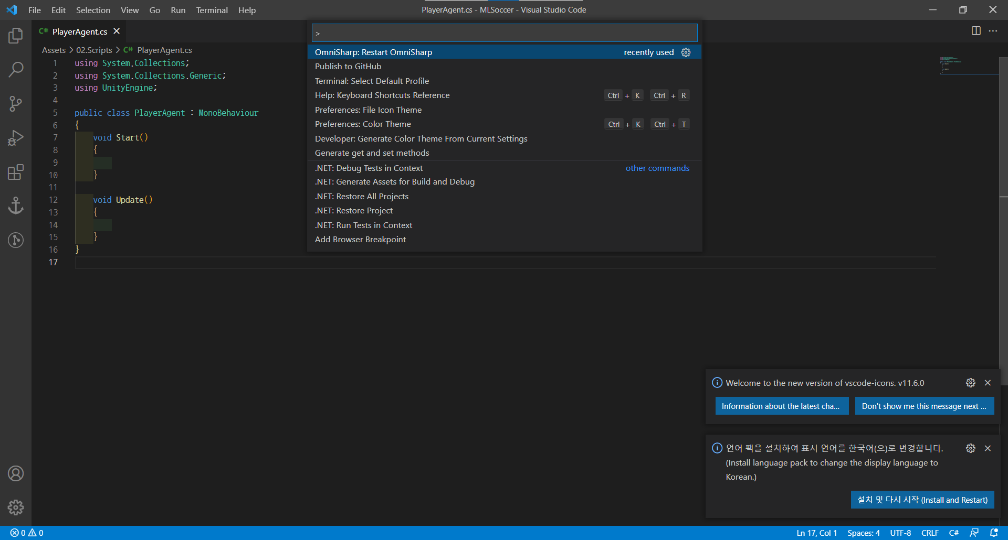
Task: Select Terminal: Select Default Profile command
Action: pyautogui.click(x=505, y=81)
